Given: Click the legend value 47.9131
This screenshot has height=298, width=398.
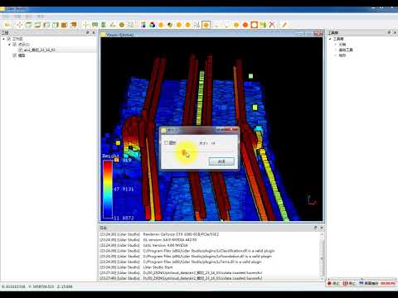Looking at the screenshot, I should pyautogui.click(x=124, y=190).
